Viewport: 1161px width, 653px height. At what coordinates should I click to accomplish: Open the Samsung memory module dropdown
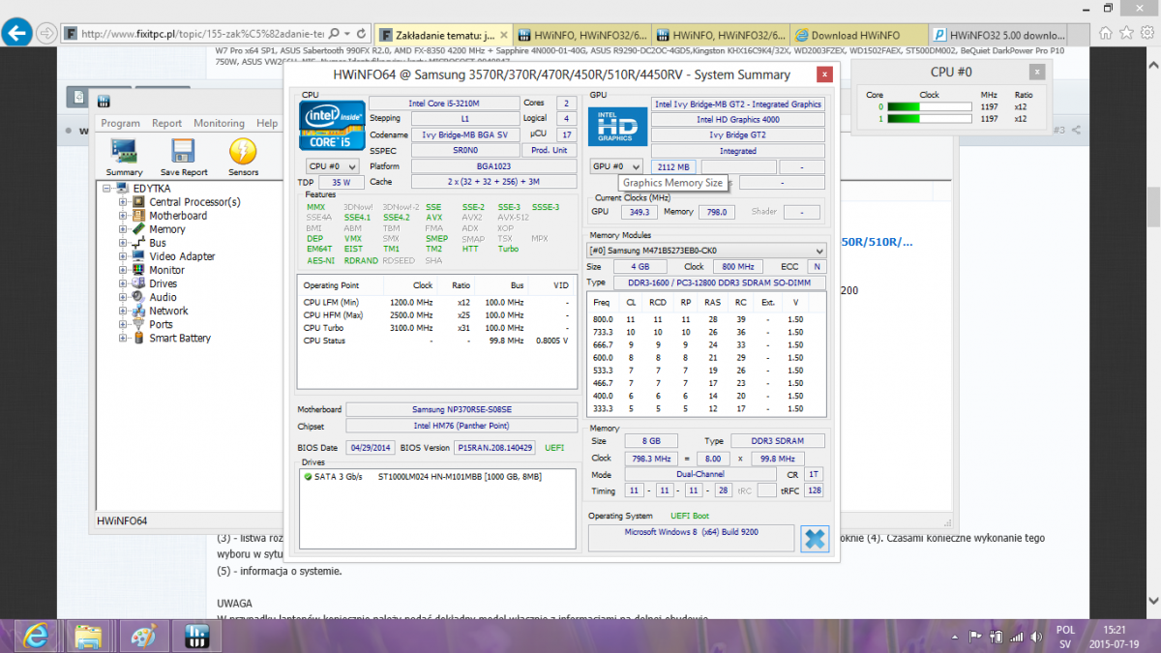click(707, 250)
